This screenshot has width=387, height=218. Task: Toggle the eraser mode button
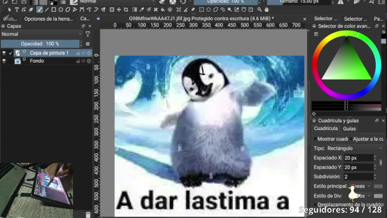pos(162,2)
